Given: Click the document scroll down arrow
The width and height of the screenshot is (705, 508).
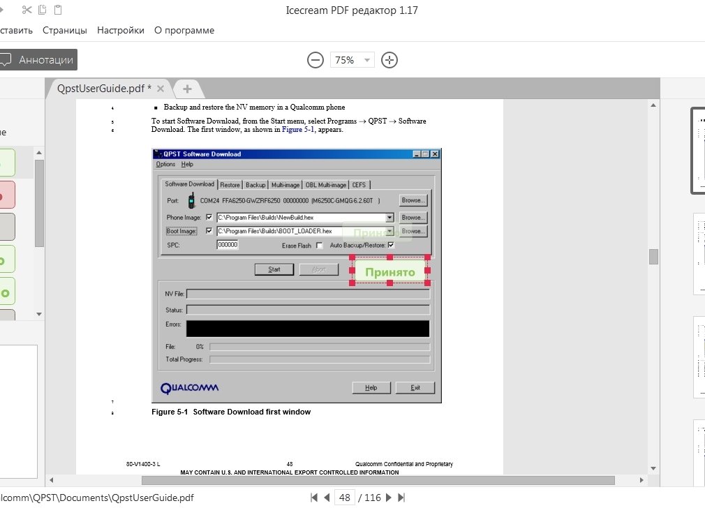Looking at the screenshot, I should point(653,468).
